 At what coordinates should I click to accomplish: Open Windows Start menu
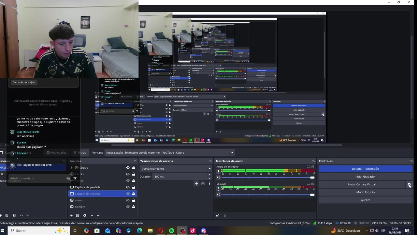click(x=3, y=231)
